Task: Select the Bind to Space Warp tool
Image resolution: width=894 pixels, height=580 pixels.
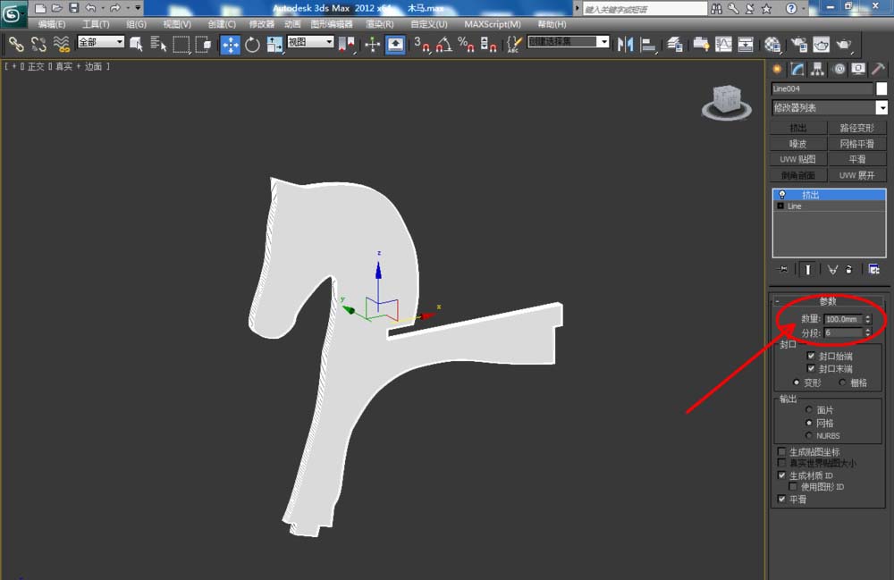Action: pyautogui.click(x=61, y=44)
